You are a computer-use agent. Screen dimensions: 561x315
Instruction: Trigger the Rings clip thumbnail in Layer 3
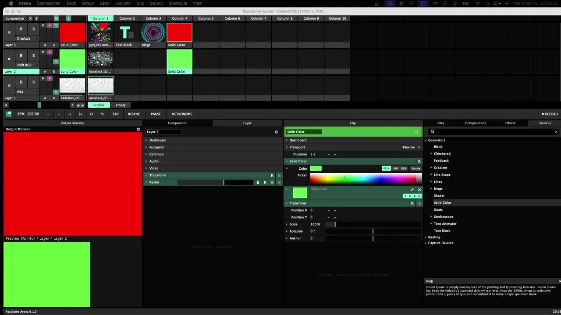[x=153, y=32]
